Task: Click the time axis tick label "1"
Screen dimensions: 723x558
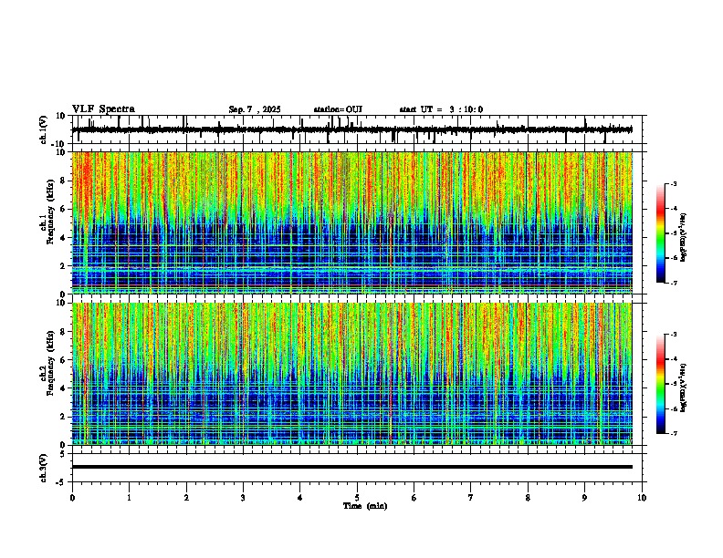Action: 129,498
